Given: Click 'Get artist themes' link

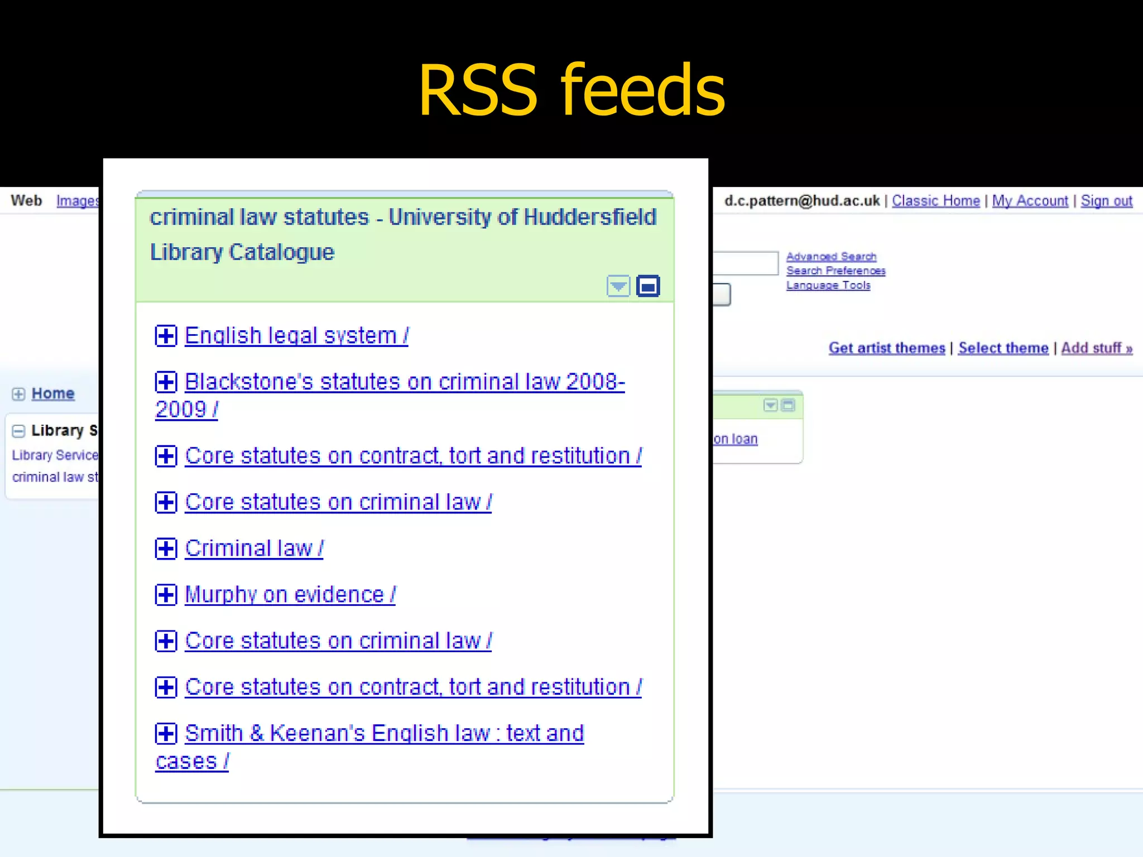Looking at the screenshot, I should 887,348.
